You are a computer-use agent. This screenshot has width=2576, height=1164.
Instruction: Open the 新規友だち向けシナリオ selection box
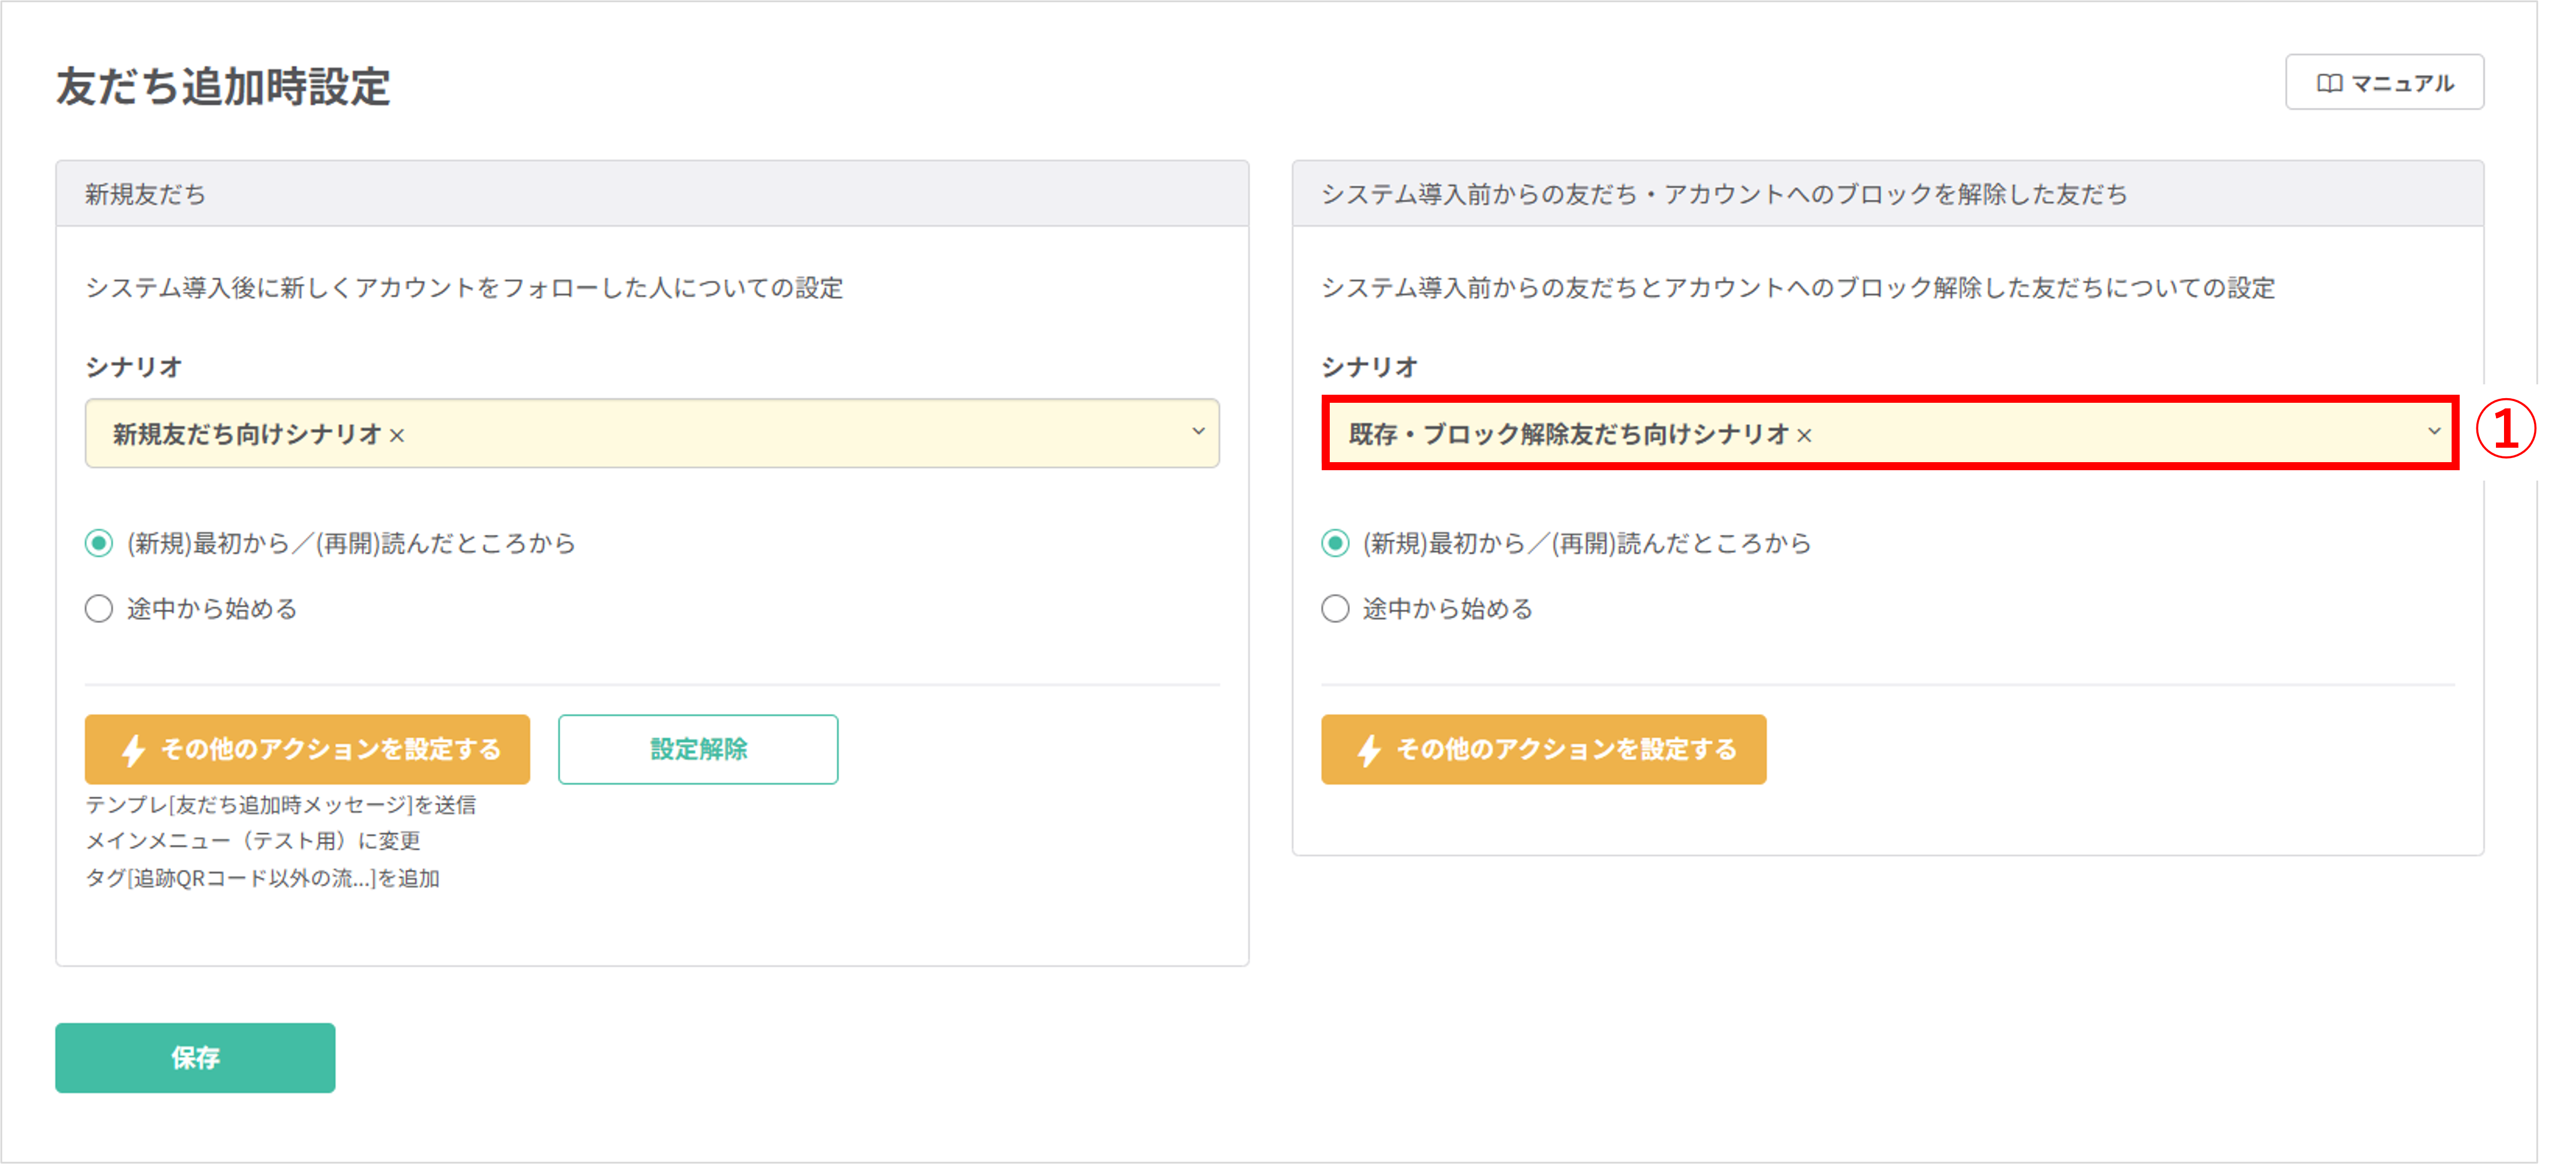pos(652,433)
